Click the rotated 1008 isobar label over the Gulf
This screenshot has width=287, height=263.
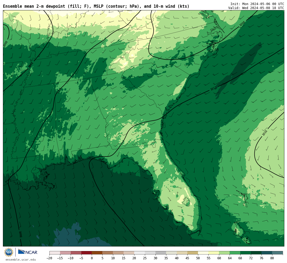(x=21, y=234)
